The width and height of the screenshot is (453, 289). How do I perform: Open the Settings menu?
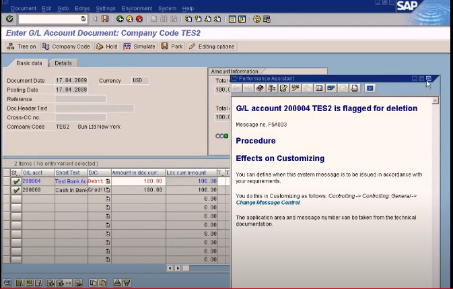[106, 8]
